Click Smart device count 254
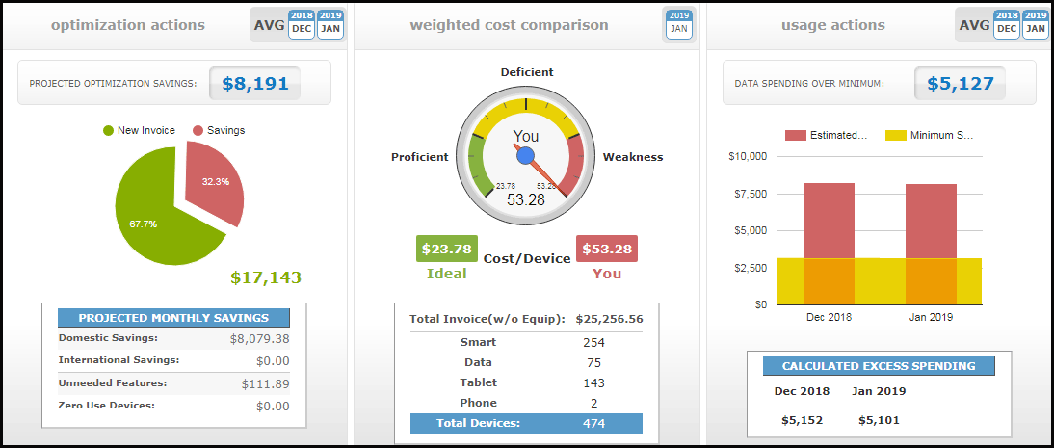The height and width of the screenshot is (448, 1054). 594,342
